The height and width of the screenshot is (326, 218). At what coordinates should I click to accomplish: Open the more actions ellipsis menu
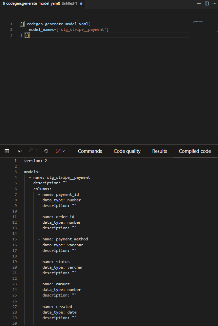[x=214, y=3]
